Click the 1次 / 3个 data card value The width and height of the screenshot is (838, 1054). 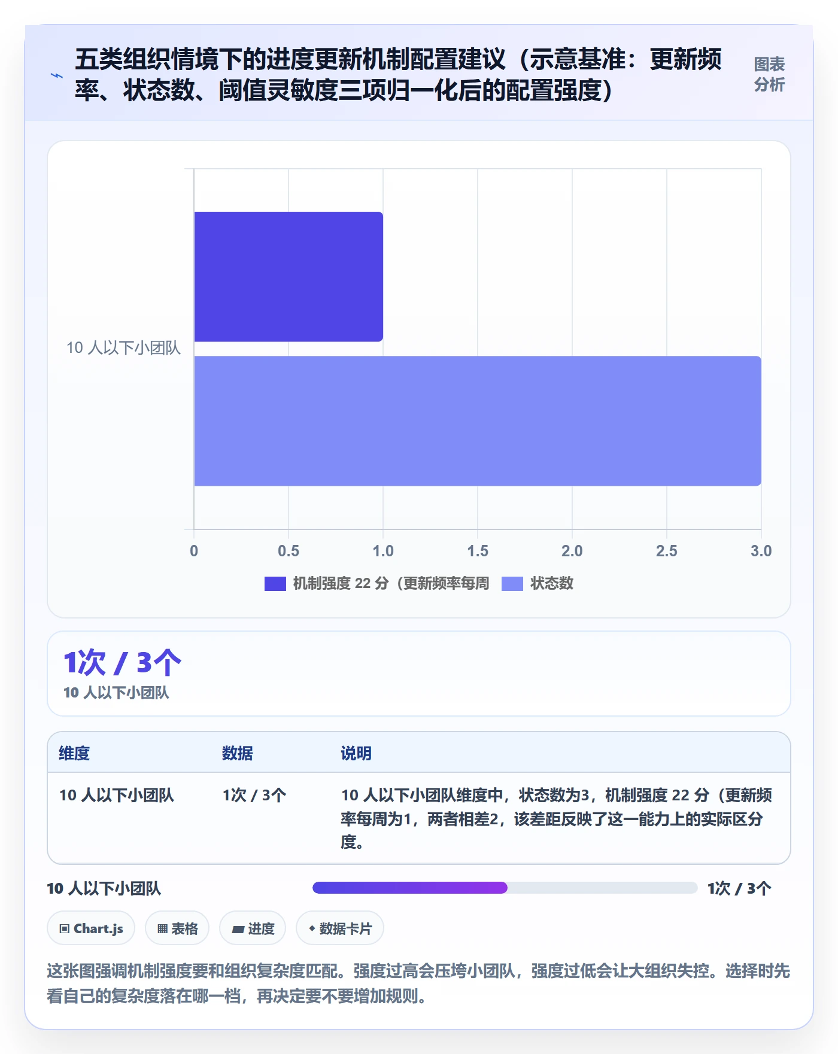click(123, 663)
